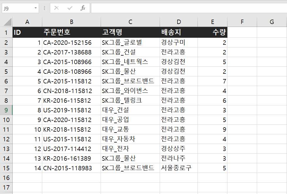Click the ID header cell
This screenshot has width=287, height=194.
[27, 32]
